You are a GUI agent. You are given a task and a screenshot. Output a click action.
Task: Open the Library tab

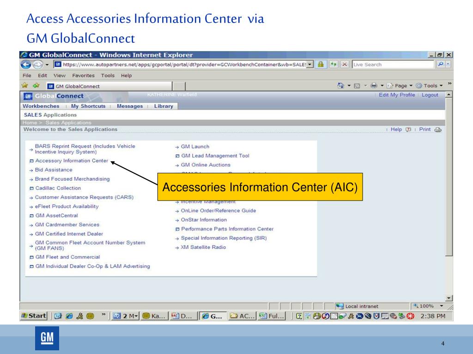[x=164, y=106]
